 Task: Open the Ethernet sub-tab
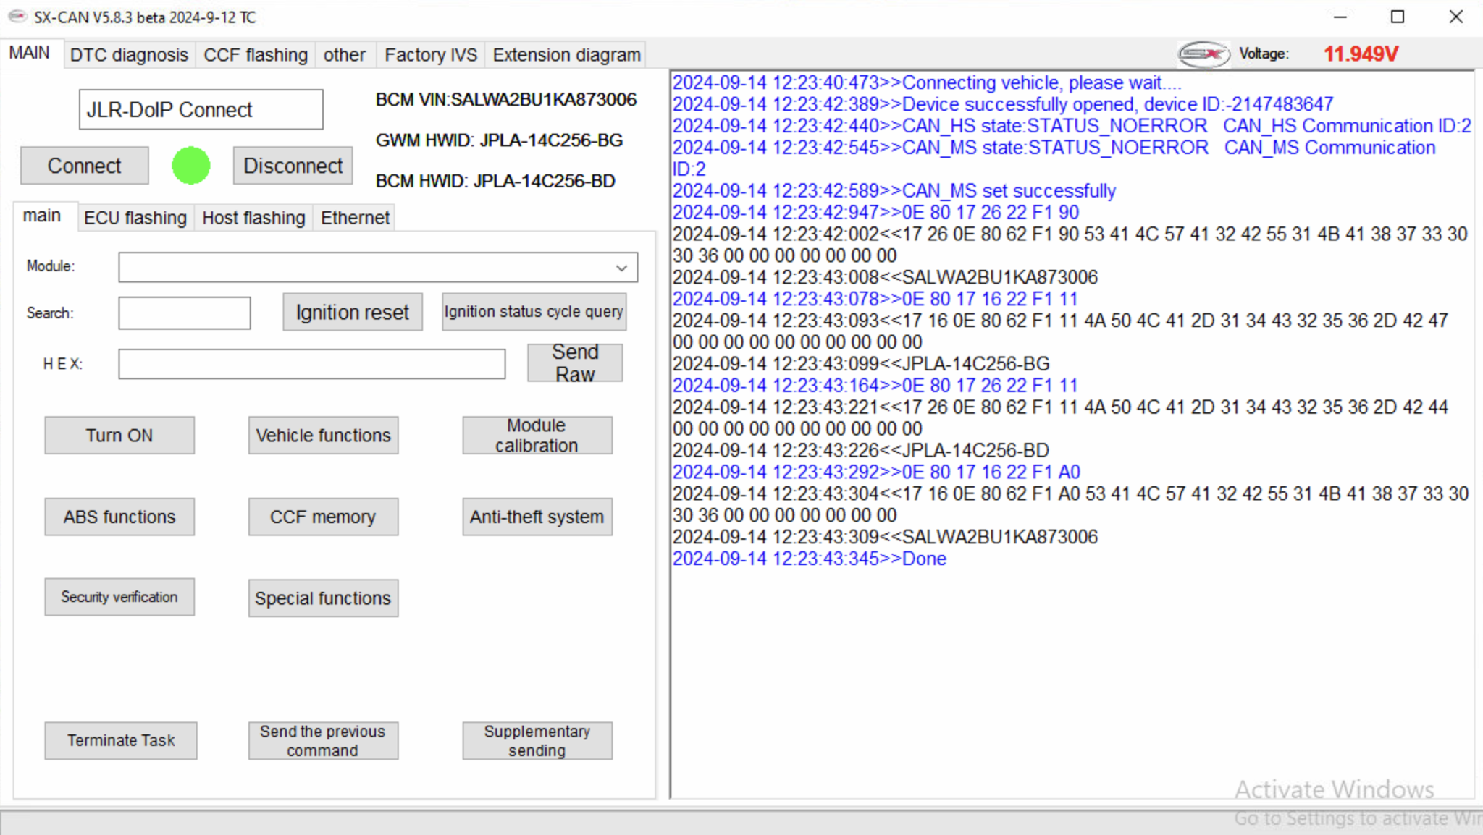[355, 218]
